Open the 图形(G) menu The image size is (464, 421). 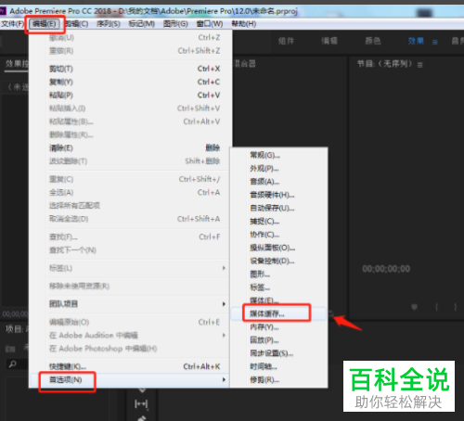tap(175, 24)
